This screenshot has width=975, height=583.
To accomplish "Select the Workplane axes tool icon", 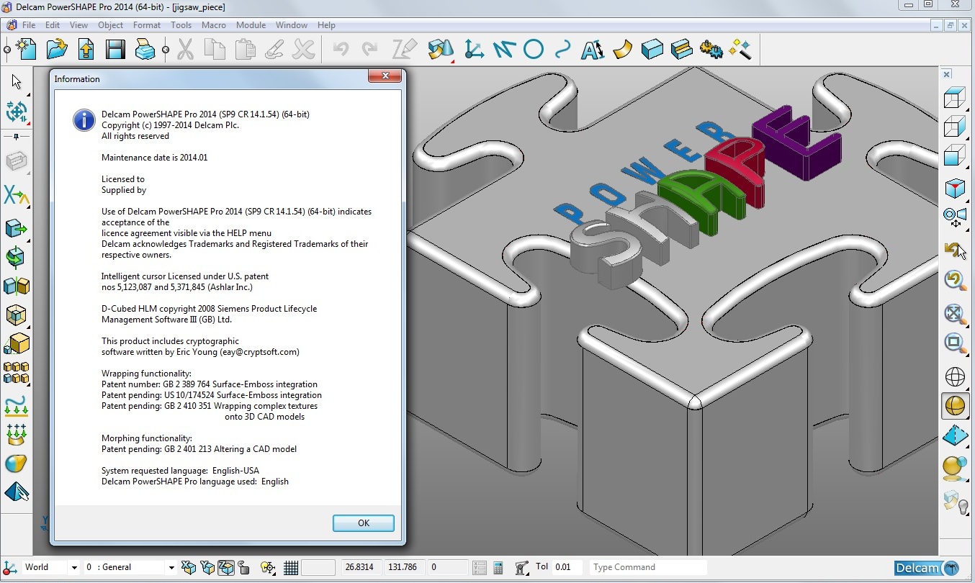I will click(474, 50).
